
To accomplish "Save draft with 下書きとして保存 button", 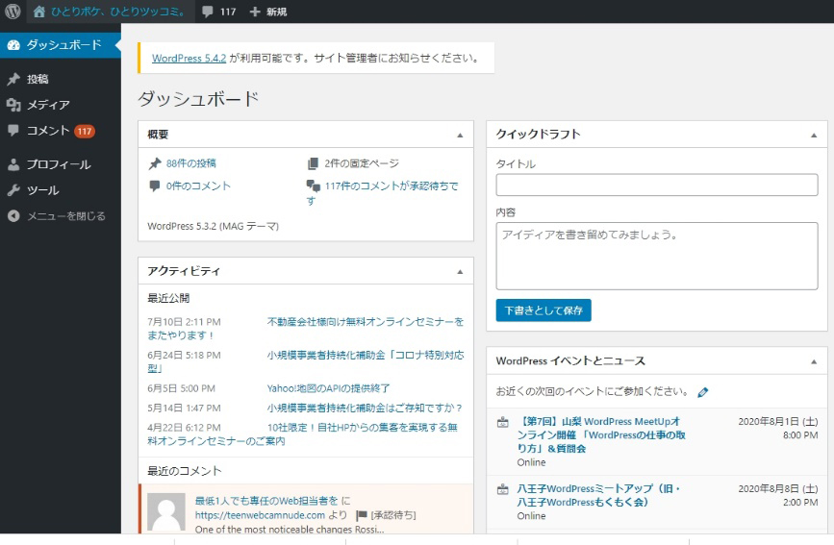I will pyautogui.click(x=543, y=310).
